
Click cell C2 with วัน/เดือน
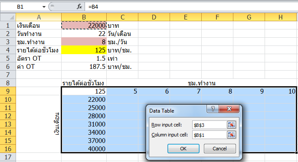pos(122,34)
